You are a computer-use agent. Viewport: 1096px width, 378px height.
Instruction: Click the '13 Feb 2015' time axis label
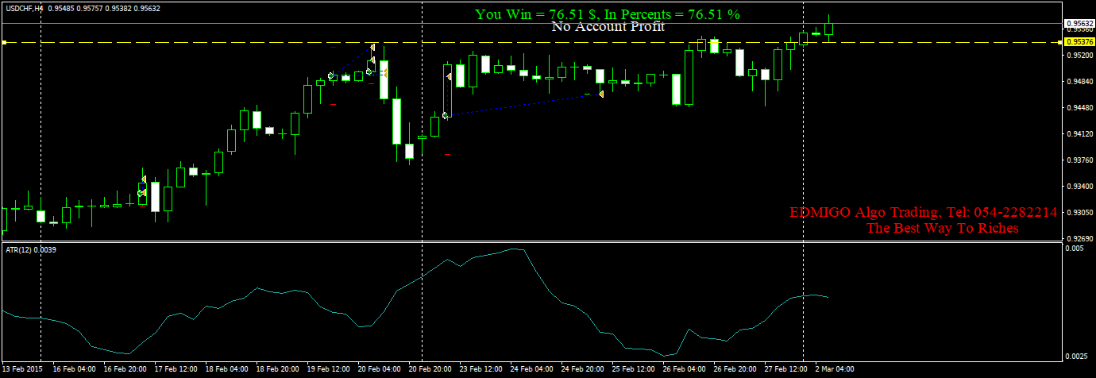(x=22, y=369)
